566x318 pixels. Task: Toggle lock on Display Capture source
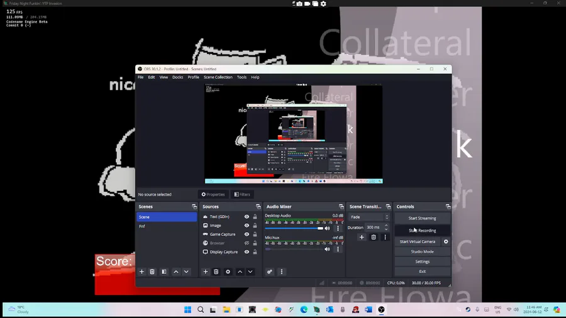255,252
